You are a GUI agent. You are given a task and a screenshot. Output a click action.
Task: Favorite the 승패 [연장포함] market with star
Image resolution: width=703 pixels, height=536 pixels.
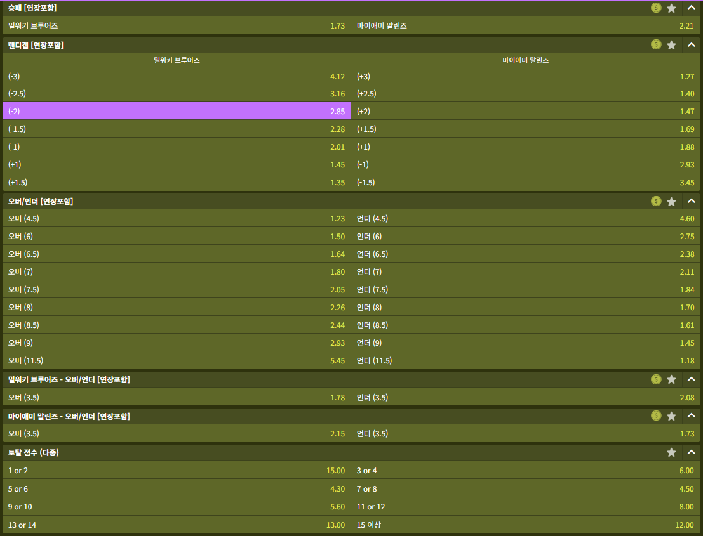[x=671, y=8]
